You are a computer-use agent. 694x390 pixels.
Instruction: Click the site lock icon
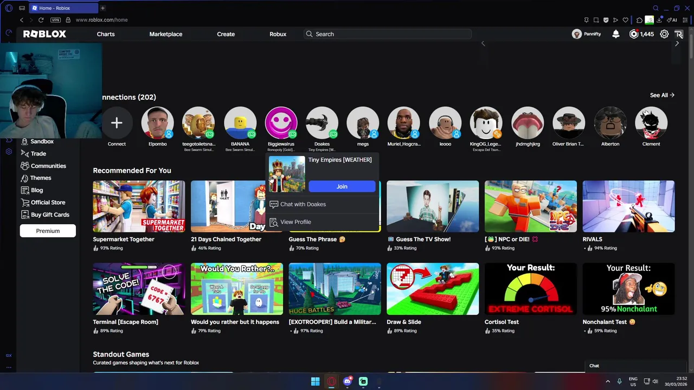(x=68, y=20)
